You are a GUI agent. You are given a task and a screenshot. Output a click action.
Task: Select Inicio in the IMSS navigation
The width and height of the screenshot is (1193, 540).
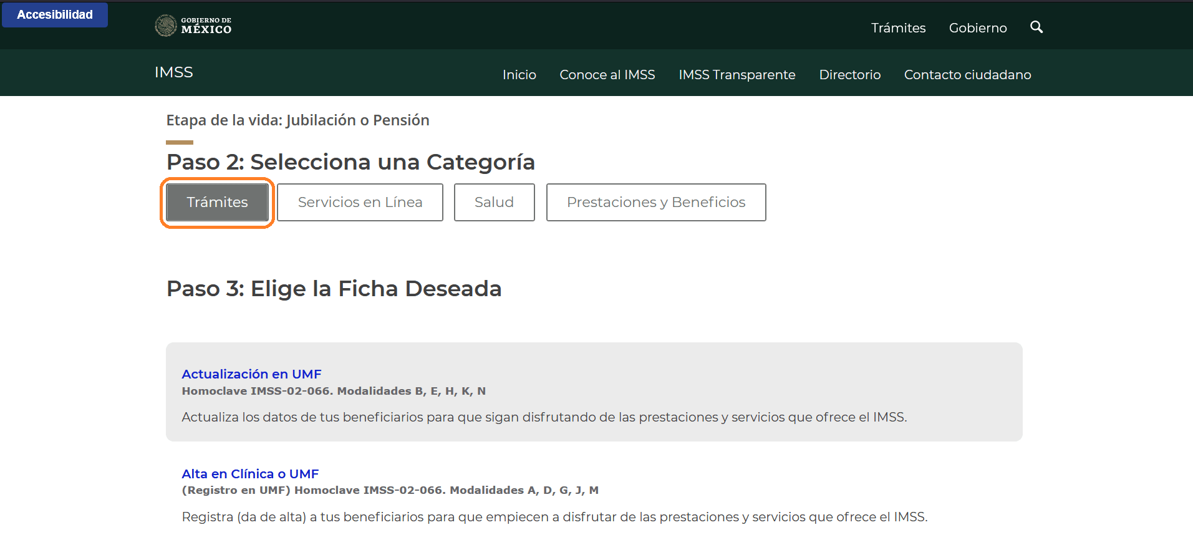tap(519, 75)
